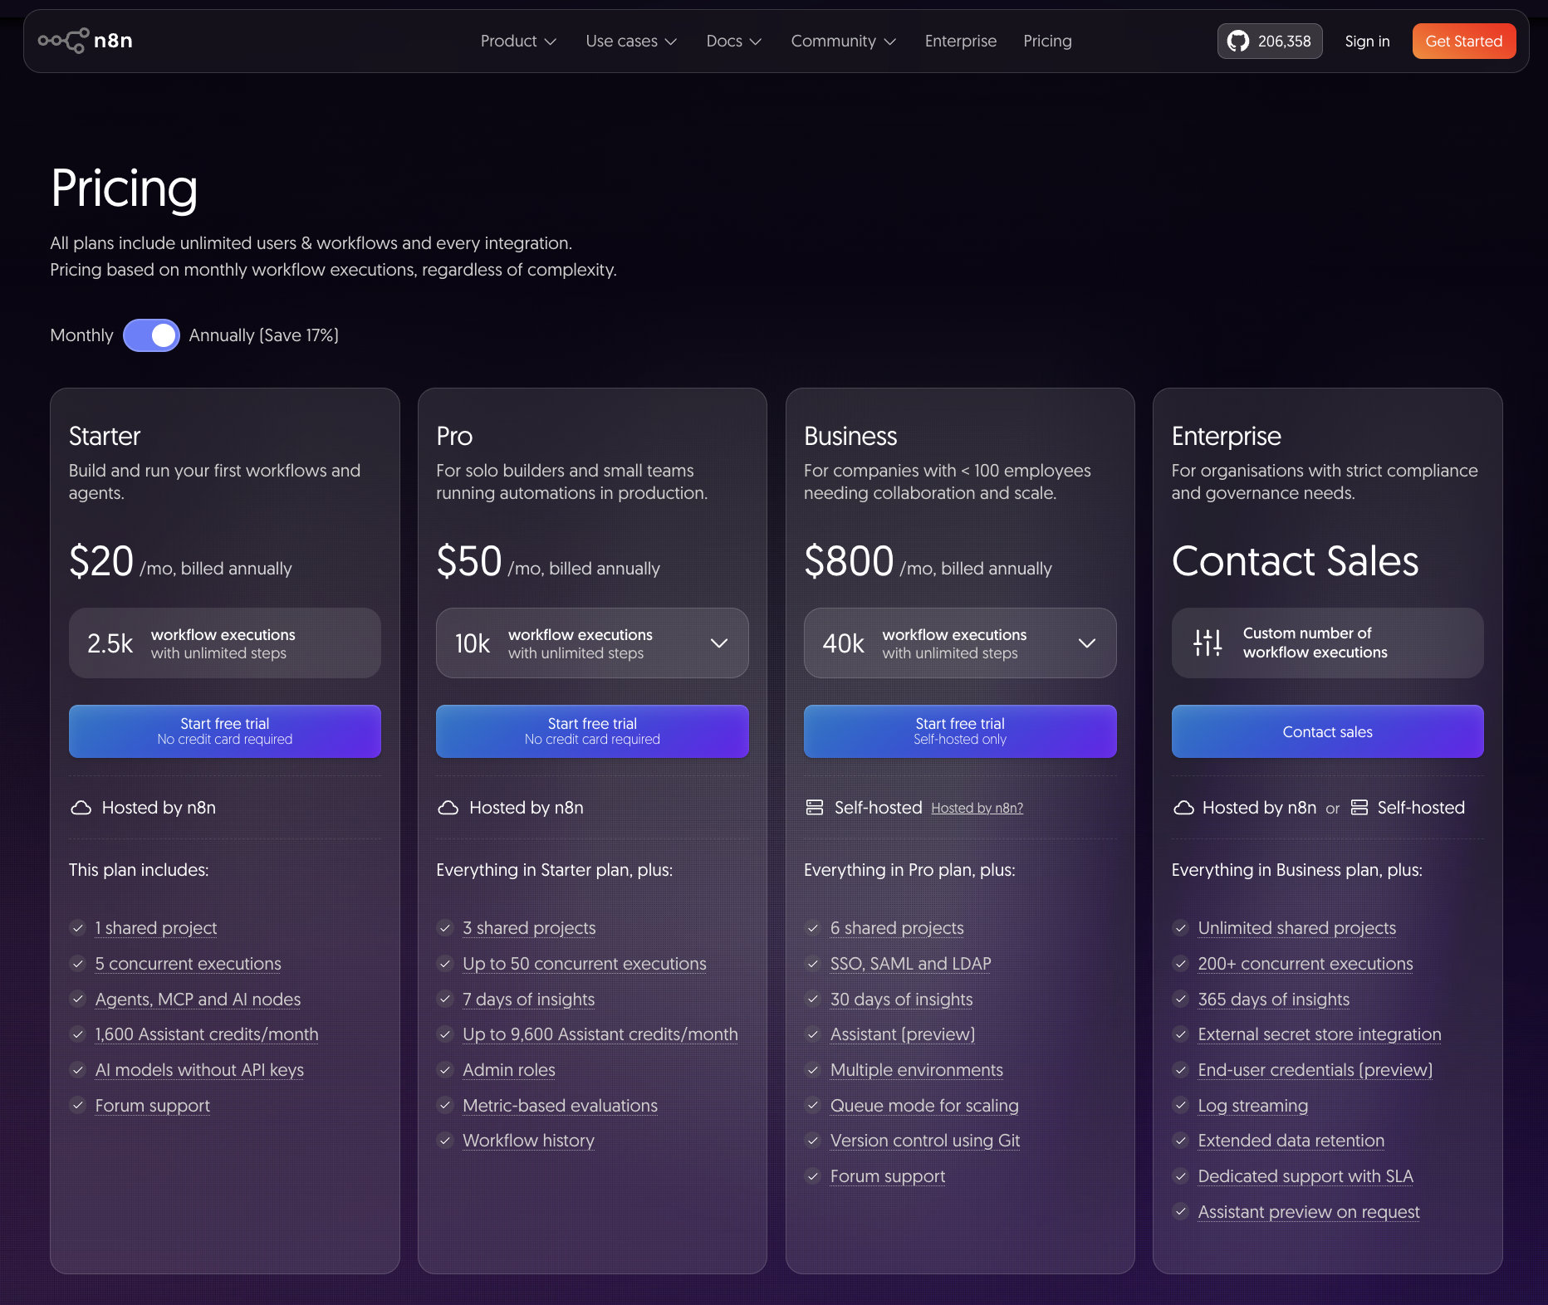Open the 'Hosted by n8n?' link

click(977, 809)
